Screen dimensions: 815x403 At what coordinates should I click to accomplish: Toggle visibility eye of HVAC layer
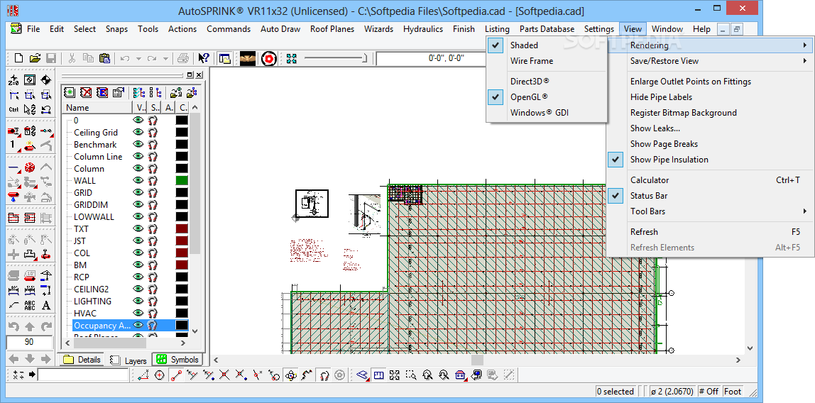click(138, 313)
